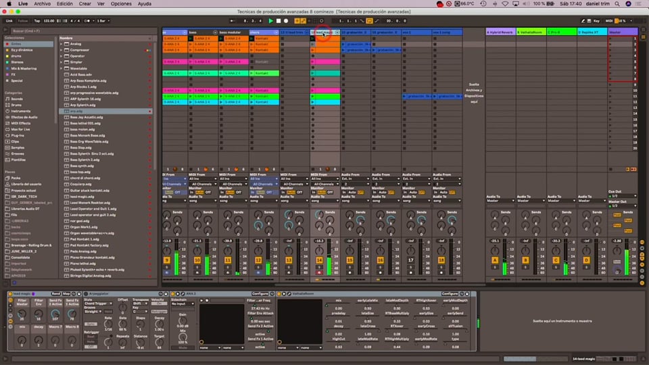The height and width of the screenshot is (365, 649).
Task: Expand the Wavetable folder in browser
Action: 62,68
